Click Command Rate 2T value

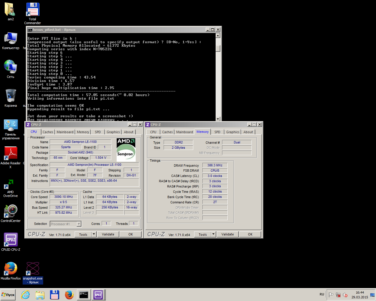tap(215, 202)
